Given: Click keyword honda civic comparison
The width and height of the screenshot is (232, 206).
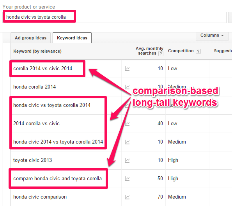Looking at the screenshot, I should [40, 197].
